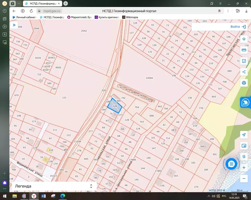Launch Microsoft Word from the taskbar

tap(43, 196)
